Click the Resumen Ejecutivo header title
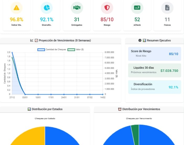The height and width of the screenshot is (145, 184). tap(159, 40)
